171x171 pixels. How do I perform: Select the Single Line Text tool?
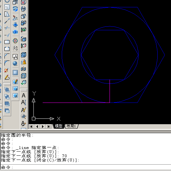[x=24, y=103]
